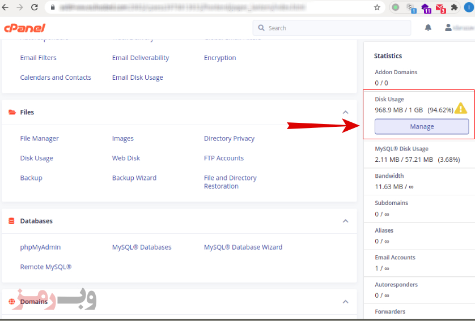475x321 pixels.
Task: Click the Subdomains statistic label
Action: click(391, 203)
